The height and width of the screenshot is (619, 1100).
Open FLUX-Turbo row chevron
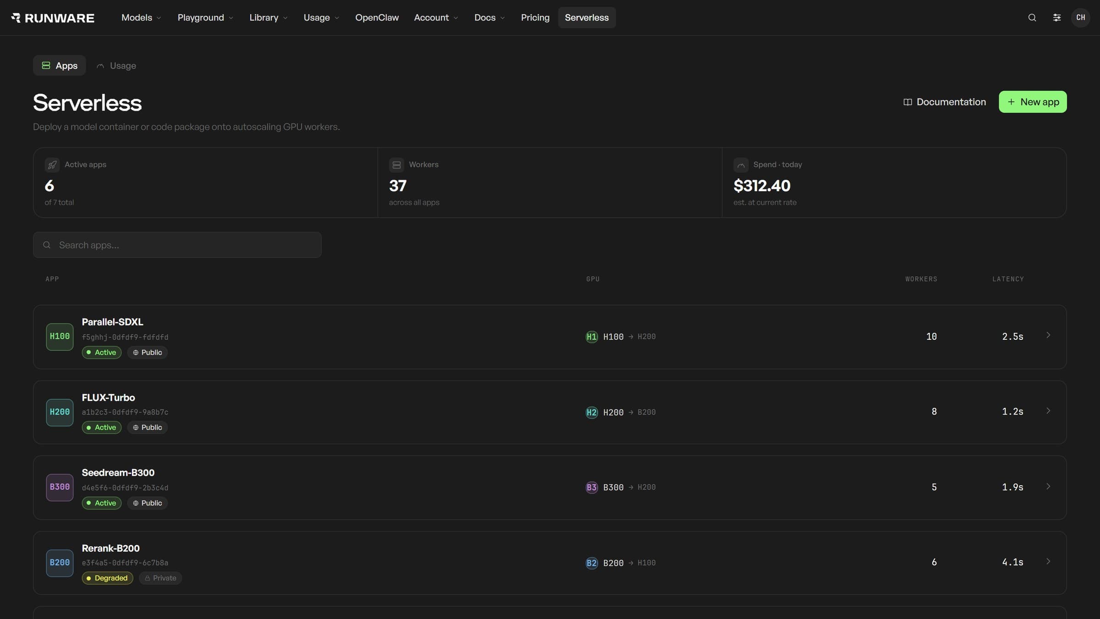click(x=1048, y=411)
